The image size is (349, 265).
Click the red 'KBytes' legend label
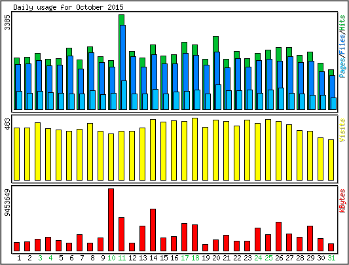tap(342, 201)
